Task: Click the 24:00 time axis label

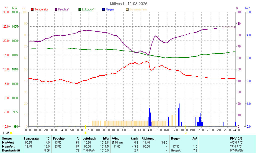Action: (236, 130)
